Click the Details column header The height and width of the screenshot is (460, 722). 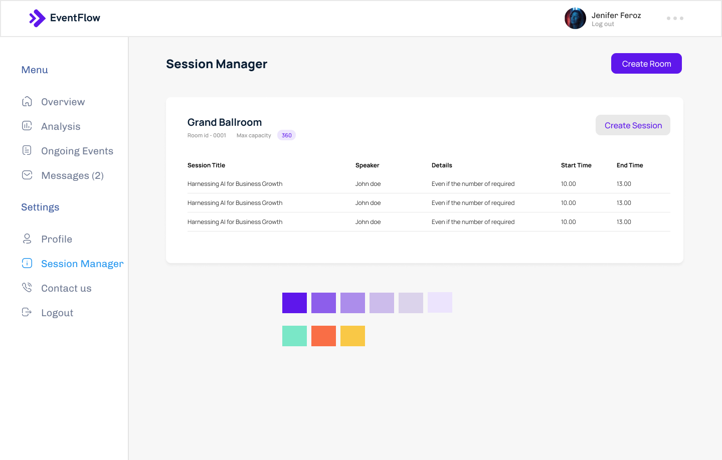tap(442, 165)
